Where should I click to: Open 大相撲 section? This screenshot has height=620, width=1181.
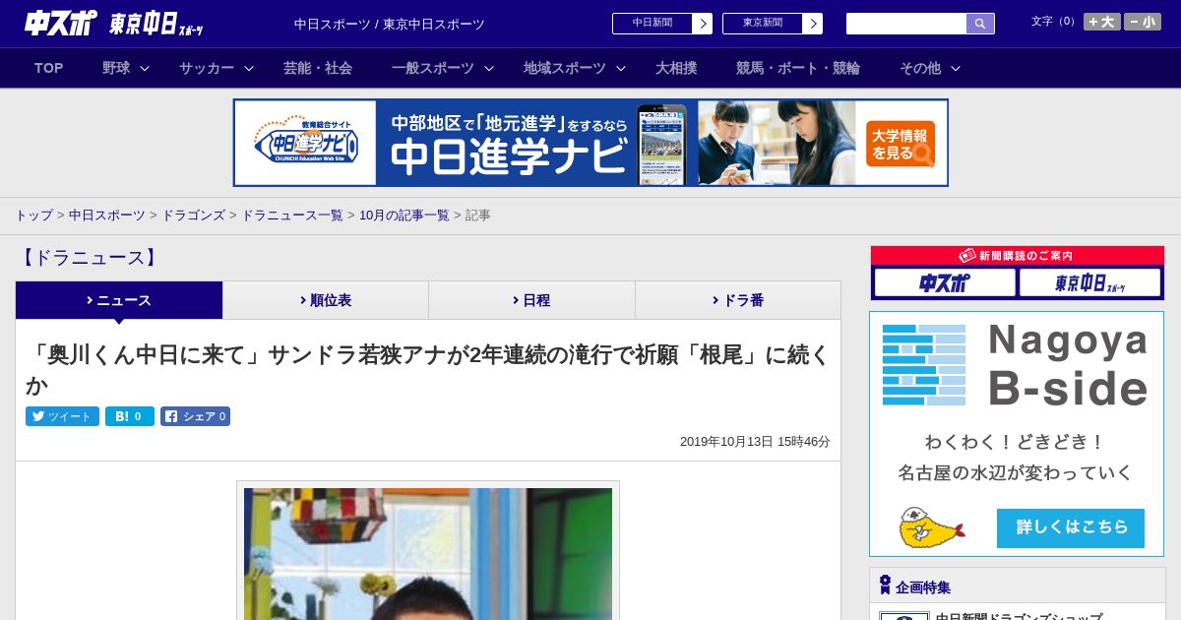(676, 68)
